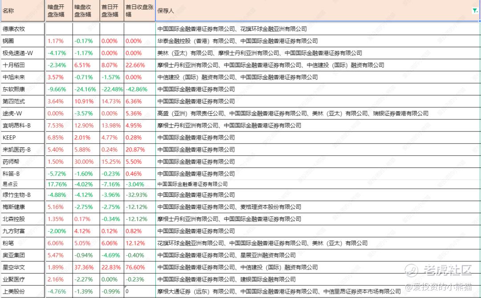This screenshot has height=298, width=481.
Task: Select the 宜明昂科-B name cell
Action: 23,125
